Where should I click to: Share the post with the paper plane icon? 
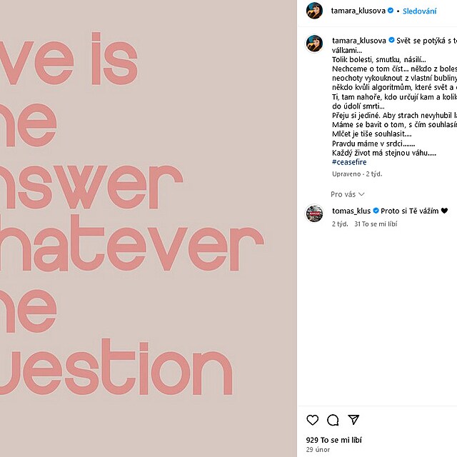(x=353, y=420)
